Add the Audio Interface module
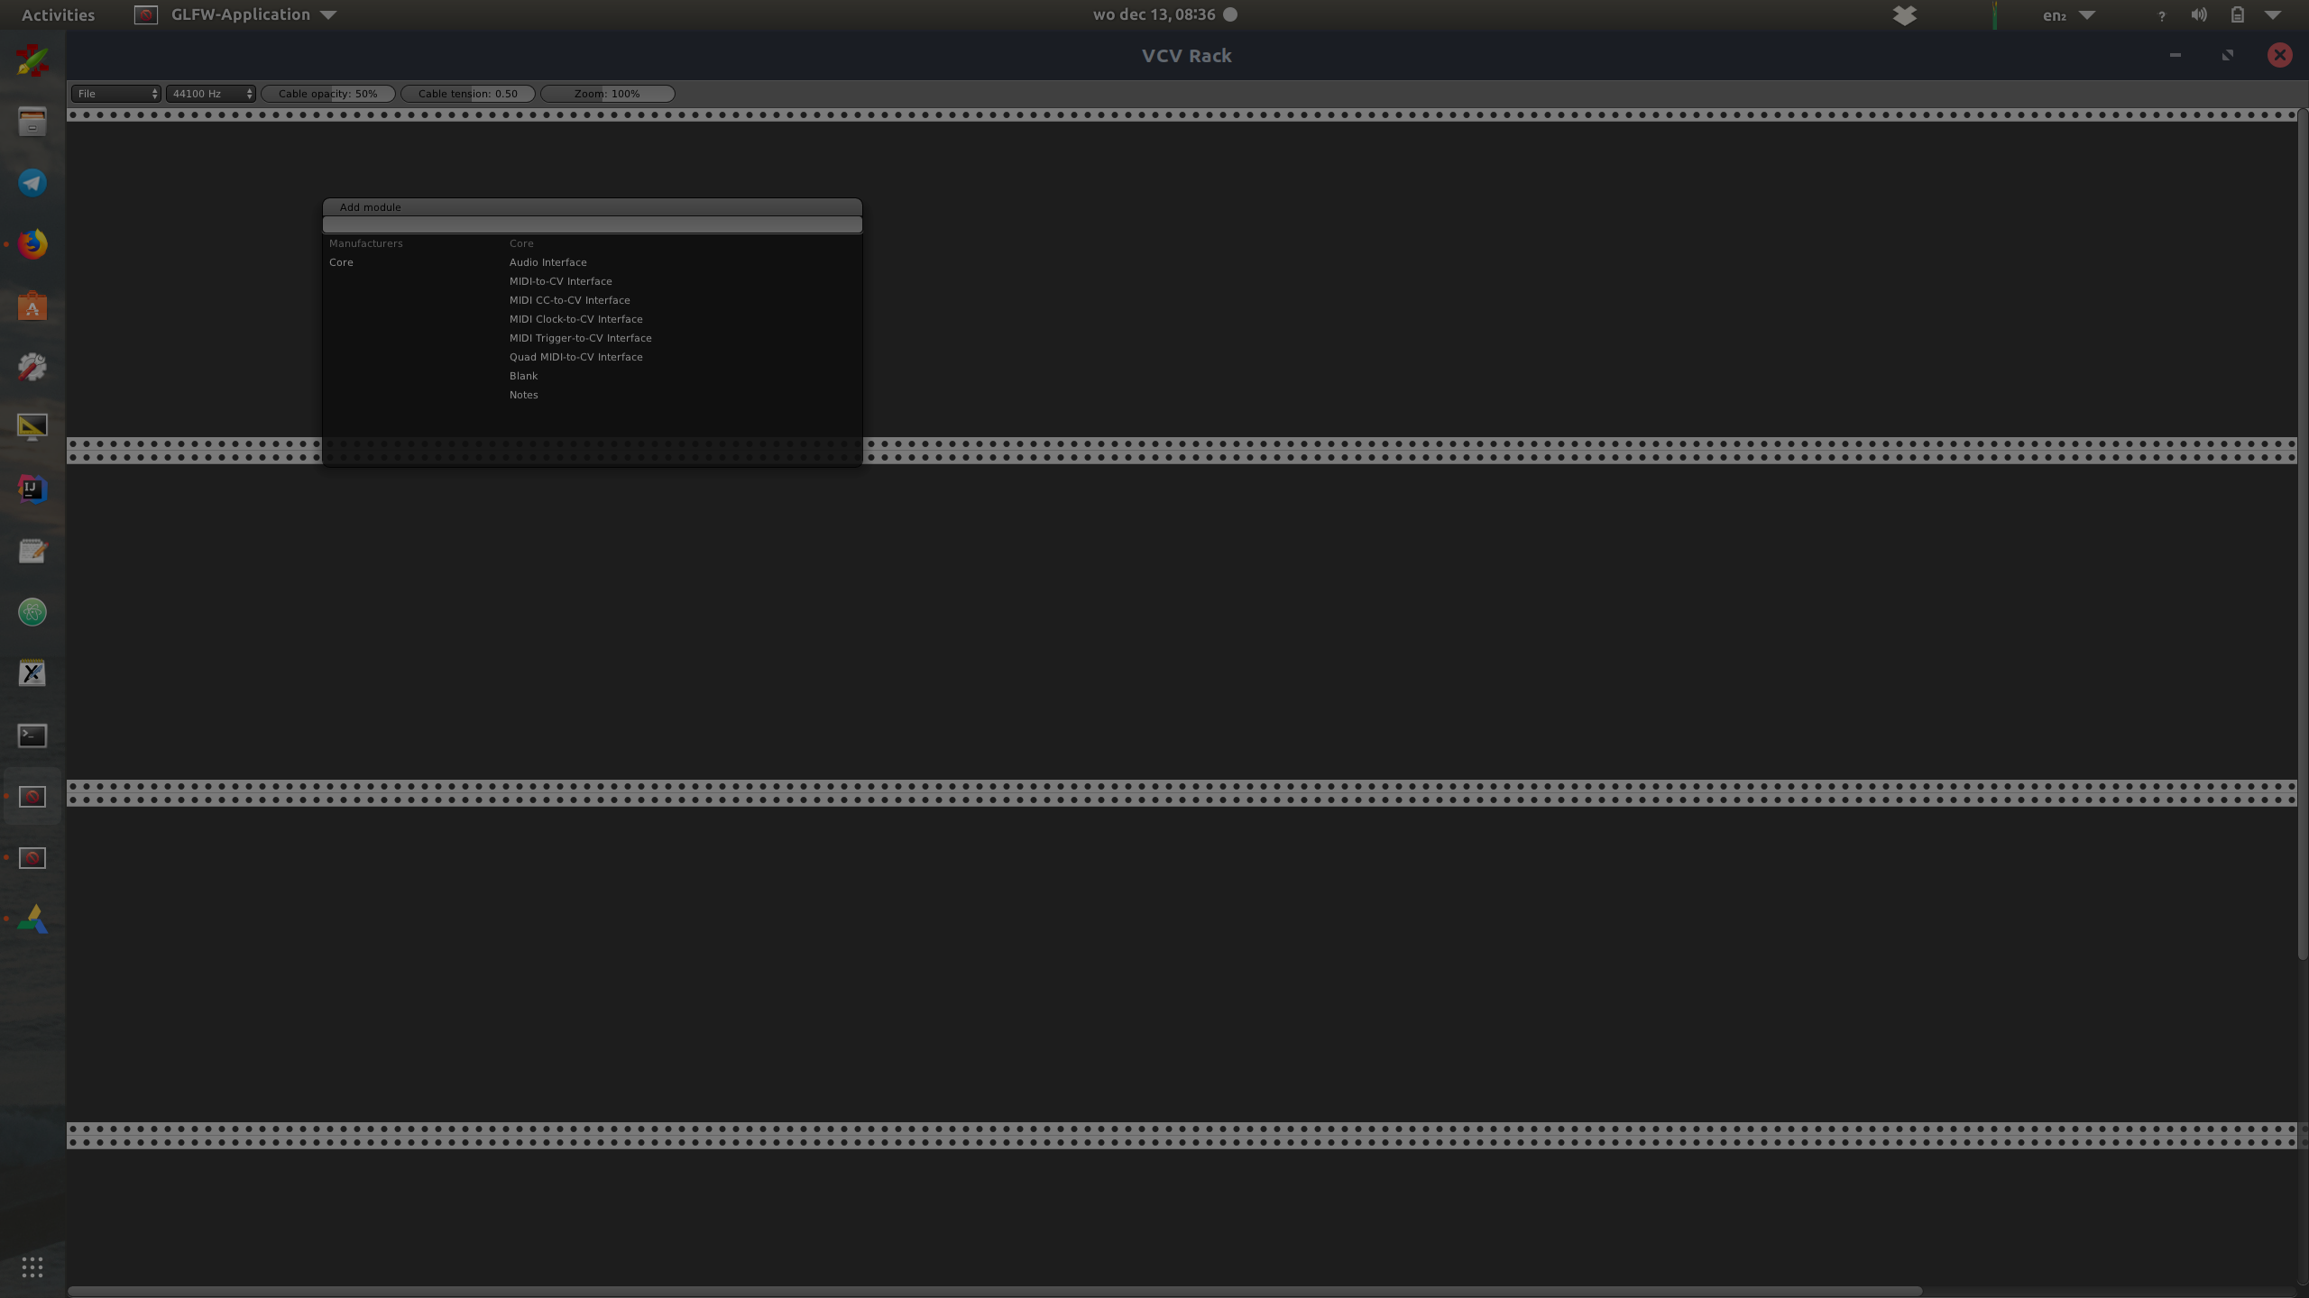 pyautogui.click(x=548, y=262)
